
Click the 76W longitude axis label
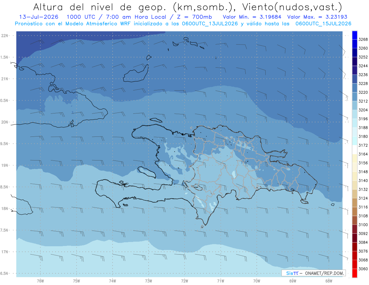(40, 281)
